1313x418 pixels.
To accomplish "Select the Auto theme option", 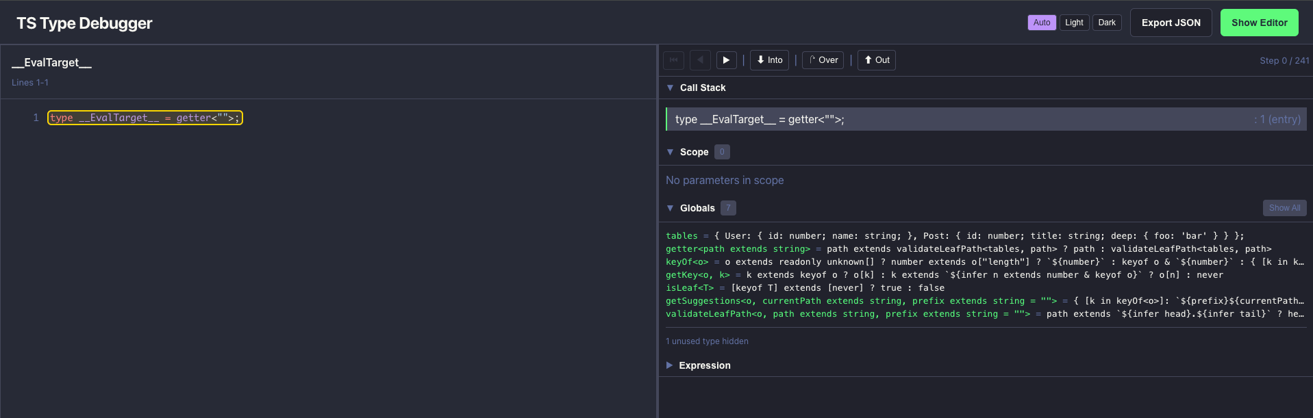I will tap(1042, 23).
